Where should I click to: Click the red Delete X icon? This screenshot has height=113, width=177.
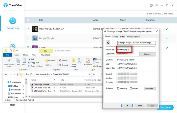tap(60, 60)
